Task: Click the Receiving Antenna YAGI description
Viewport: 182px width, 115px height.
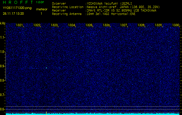Action: [x=111, y=14]
